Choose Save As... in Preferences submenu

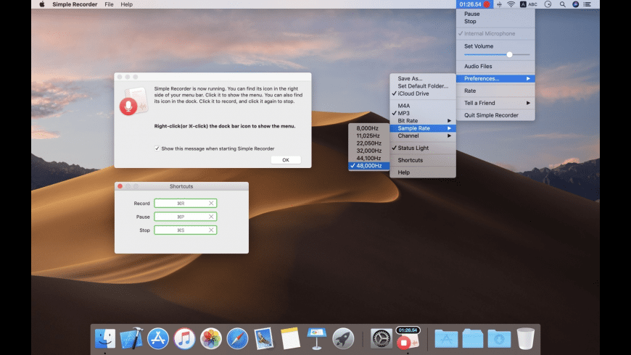pos(423,78)
